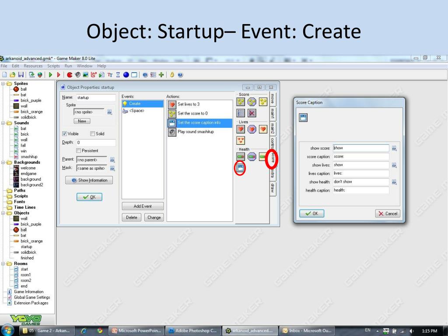Uncheck the Visible checkbox
This screenshot has height=336, width=448.
[64, 134]
